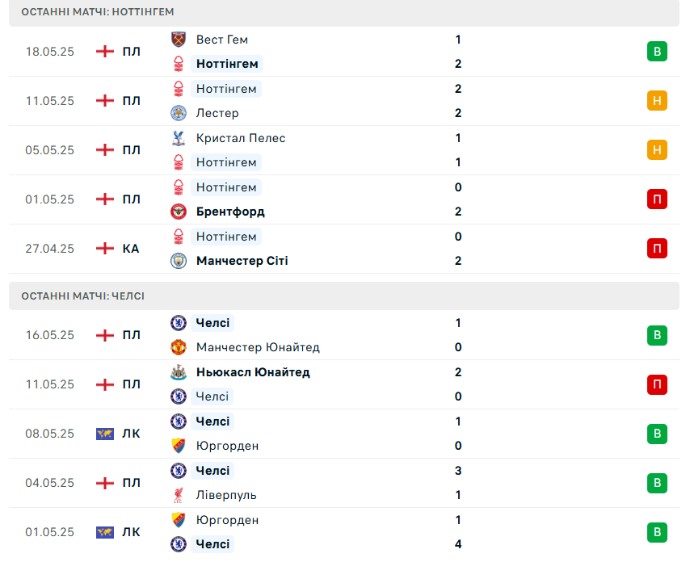Click the Manchester United crest icon

[179, 347]
